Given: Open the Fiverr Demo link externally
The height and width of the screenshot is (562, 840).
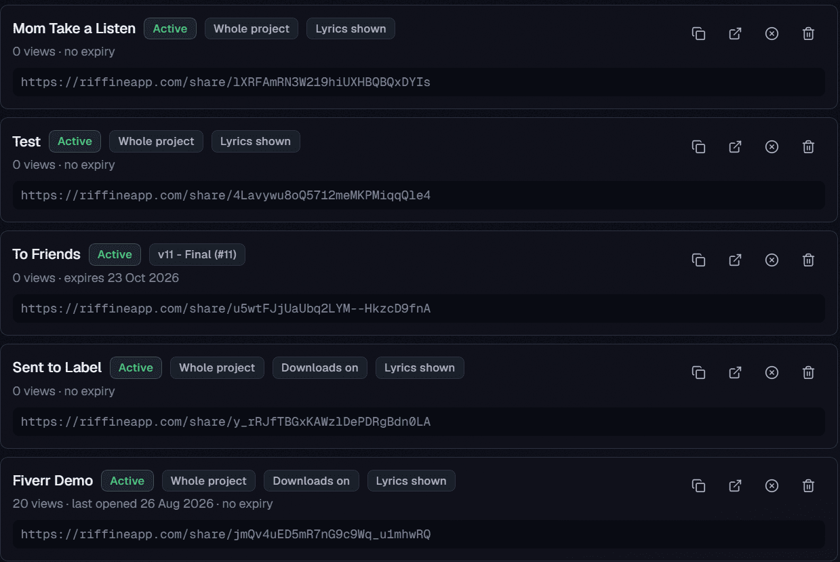Looking at the screenshot, I should 735,485.
